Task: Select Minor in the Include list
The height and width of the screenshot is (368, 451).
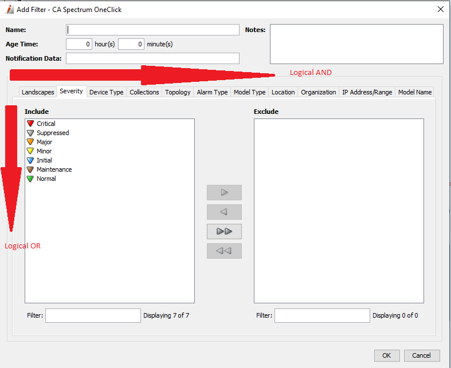Action: (x=44, y=151)
